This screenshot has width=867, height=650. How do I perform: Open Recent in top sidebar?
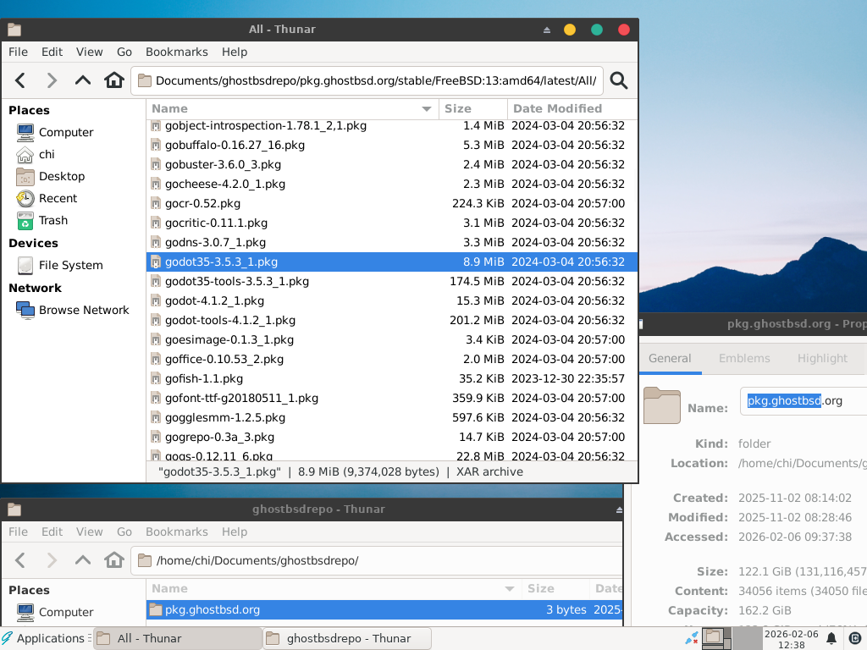click(58, 198)
